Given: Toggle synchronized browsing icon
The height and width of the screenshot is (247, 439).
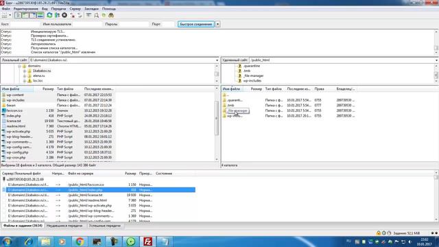Looking at the screenshot, I should [104, 15].
